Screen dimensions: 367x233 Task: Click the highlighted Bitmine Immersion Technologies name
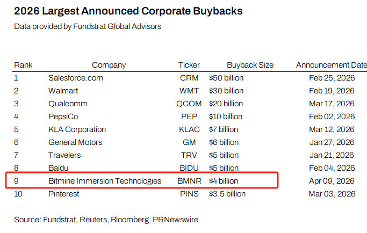point(105,181)
